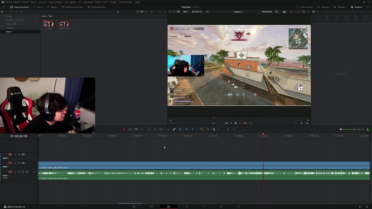Open the viewer zoom 26% dropdown
Screen dimensions: 372x209
pos(186,12)
